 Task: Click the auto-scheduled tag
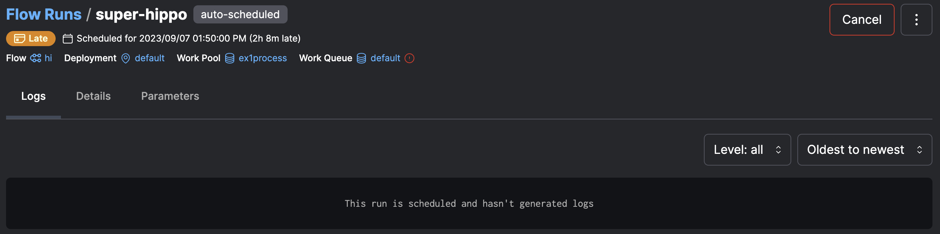point(240,14)
